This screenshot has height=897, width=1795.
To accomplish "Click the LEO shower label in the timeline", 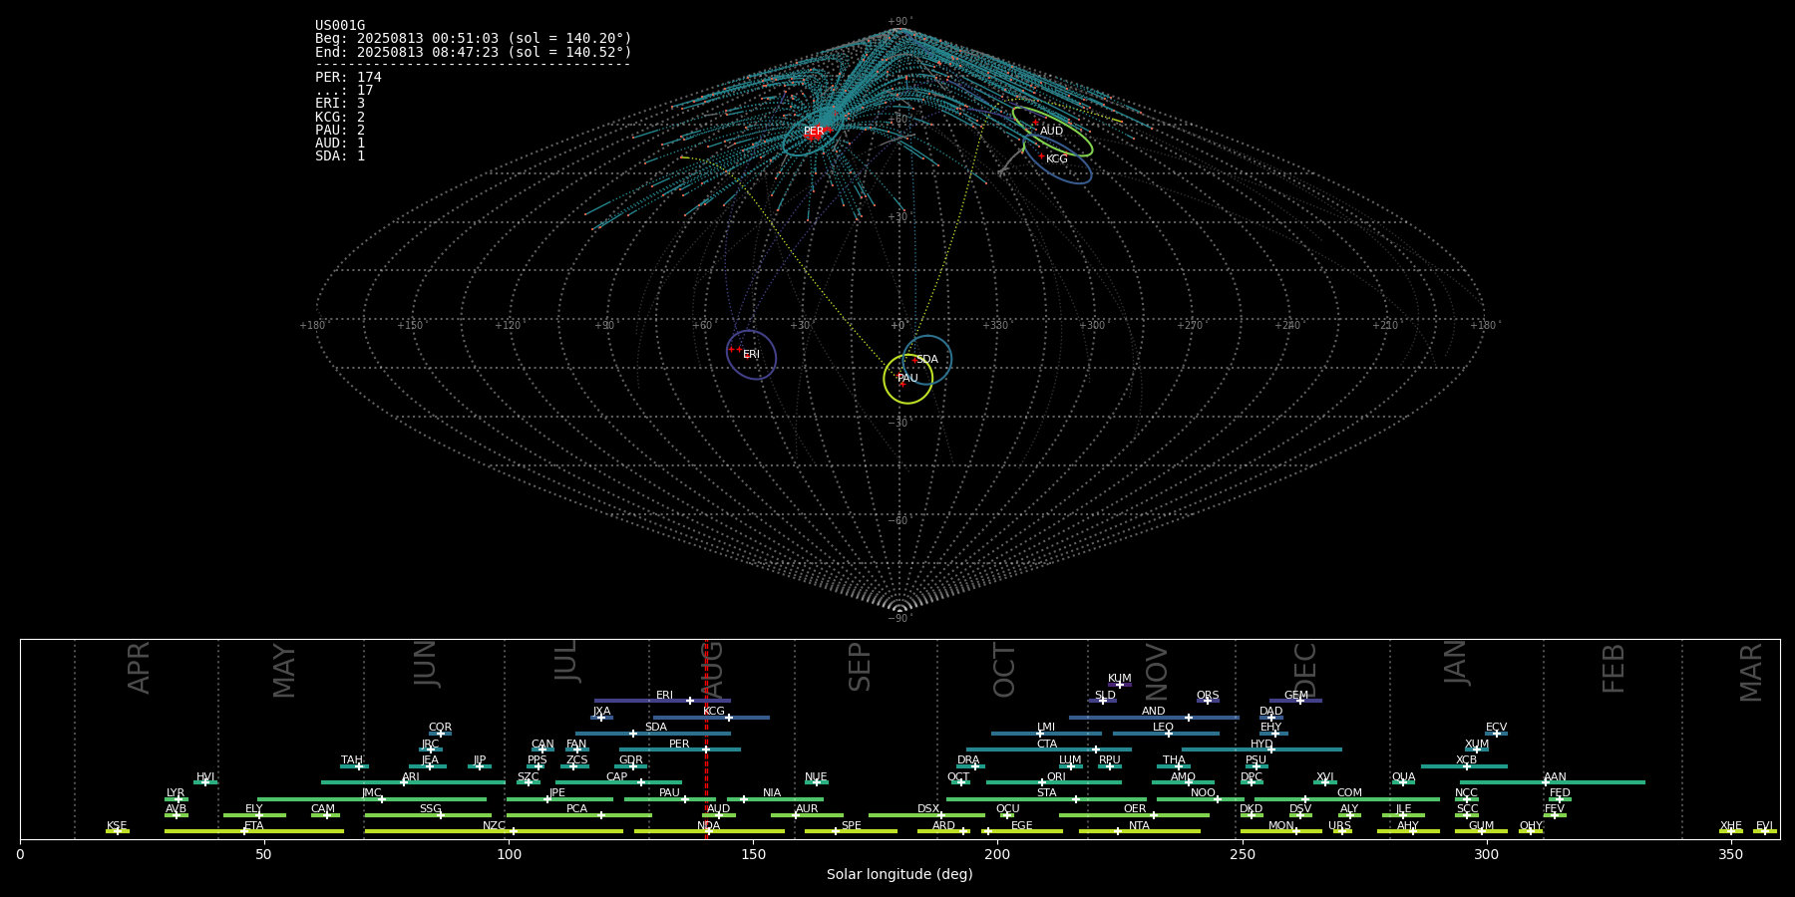I will (x=1164, y=728).
